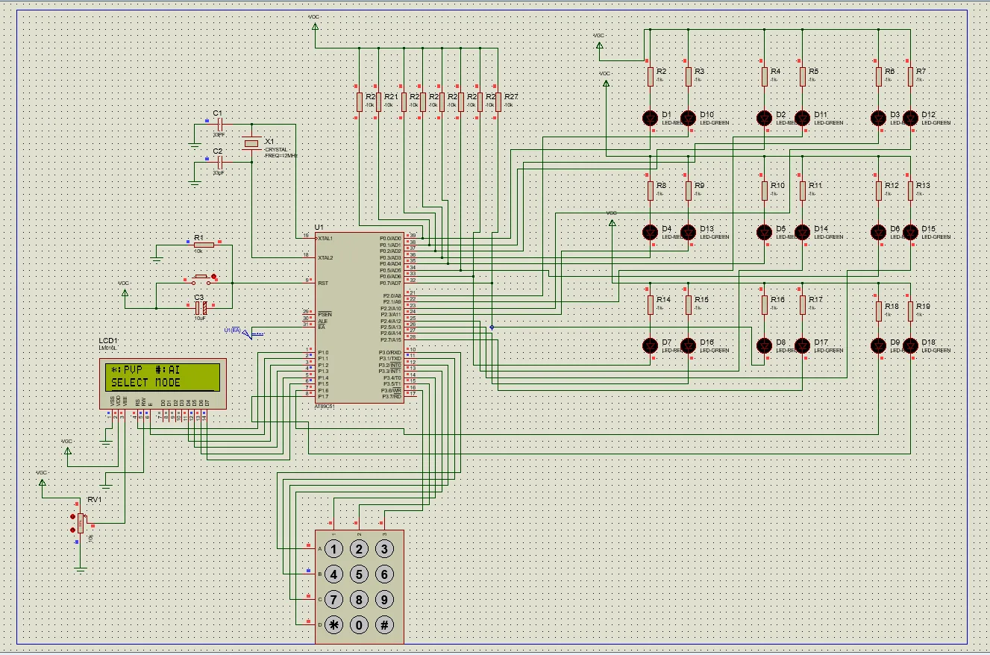Screen dimensions: 990x655
Task: Click the LCD display screen
Action: point(163,377)
